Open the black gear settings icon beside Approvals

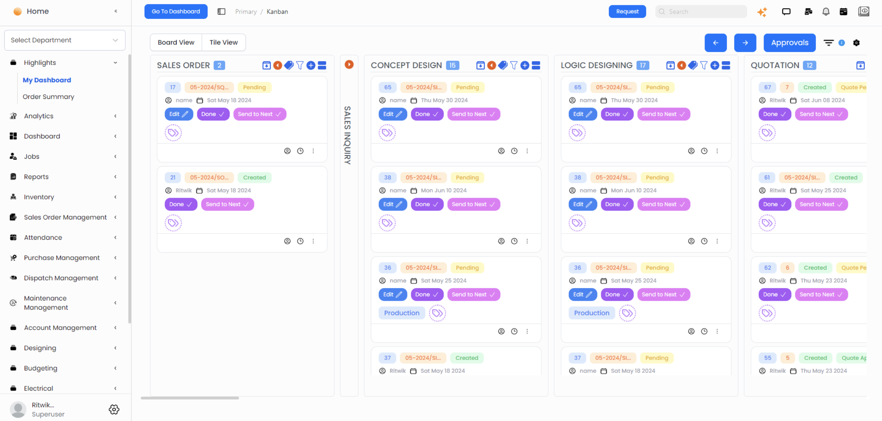pos(856,43)
